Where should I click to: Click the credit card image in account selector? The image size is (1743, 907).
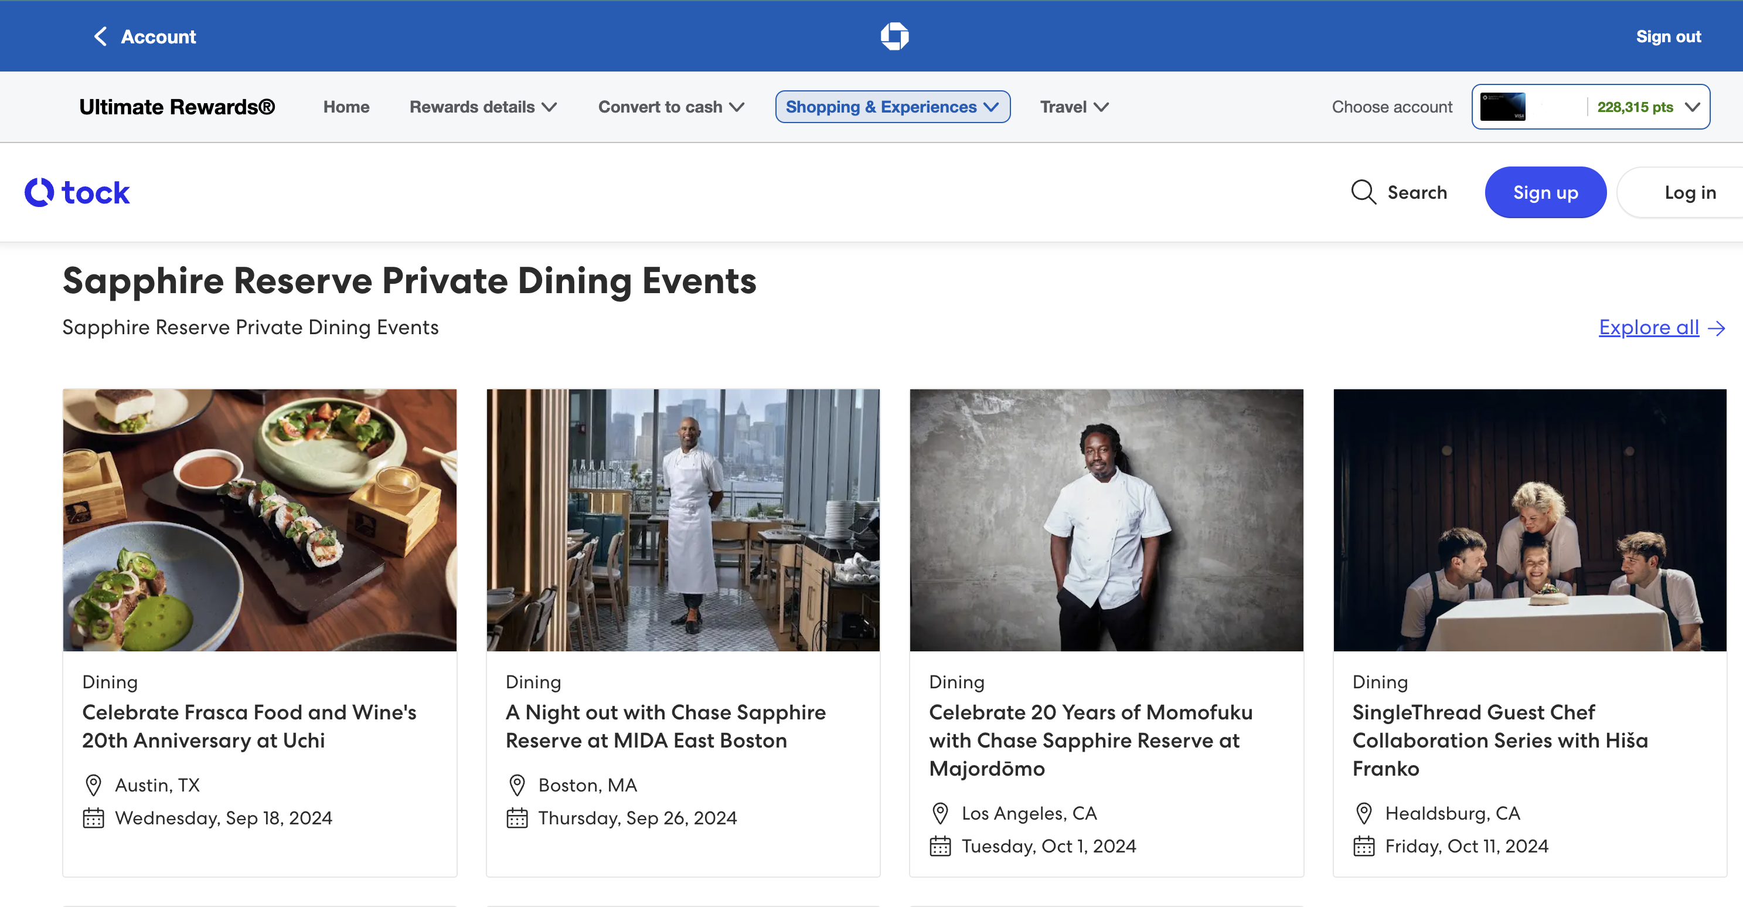(x=1502, y=107)
